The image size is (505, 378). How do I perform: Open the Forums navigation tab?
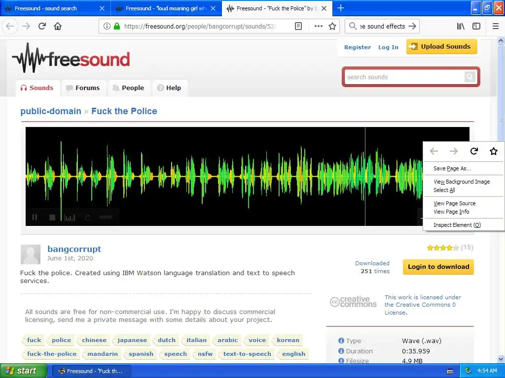[83, 88]
